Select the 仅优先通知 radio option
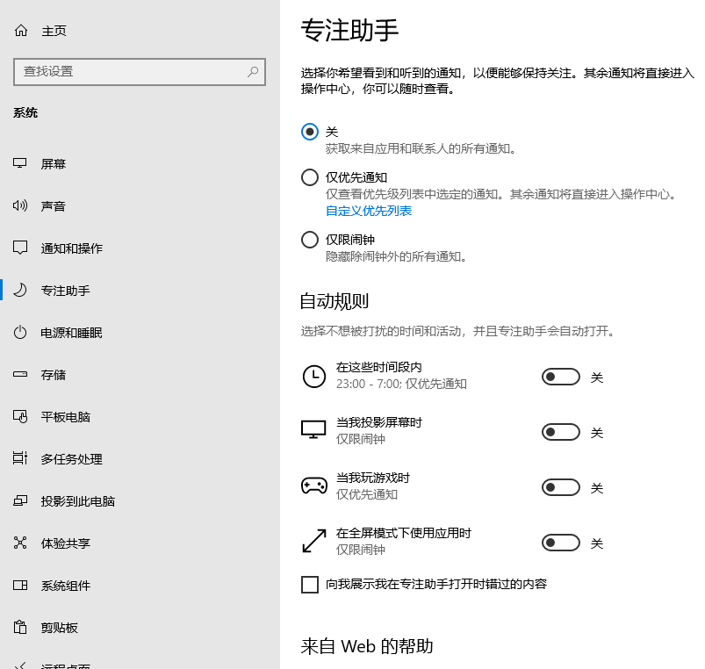Screen dimensions: 705x669 coord(310,176)
